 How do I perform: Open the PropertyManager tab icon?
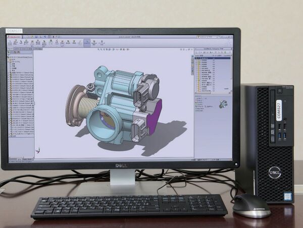coord(12,52)
